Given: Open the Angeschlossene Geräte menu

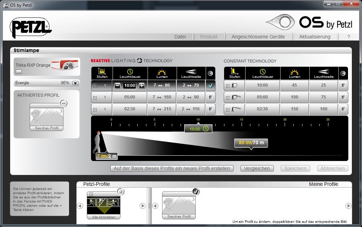Looking at the screenshot, I should click(x=258, y=37).
